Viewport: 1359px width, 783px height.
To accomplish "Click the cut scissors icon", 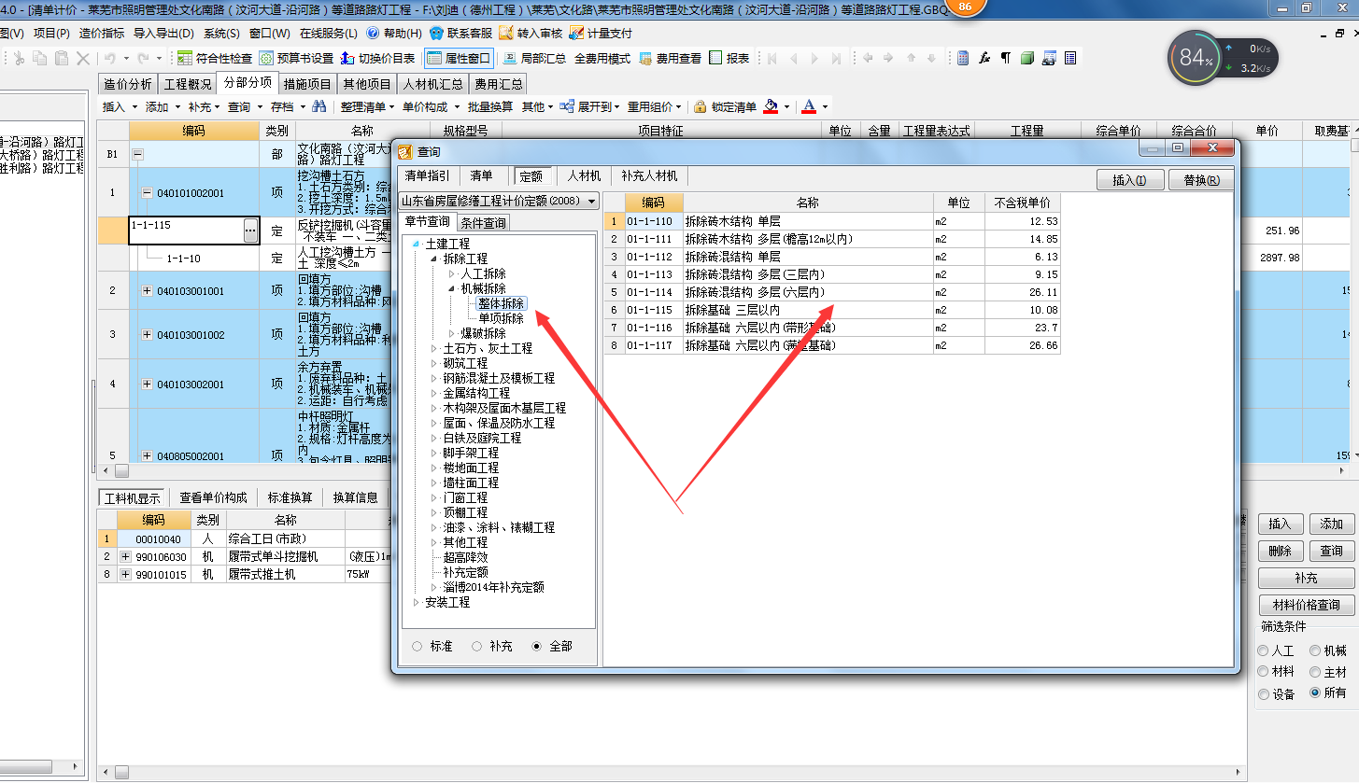I will (x=19, y=58).
